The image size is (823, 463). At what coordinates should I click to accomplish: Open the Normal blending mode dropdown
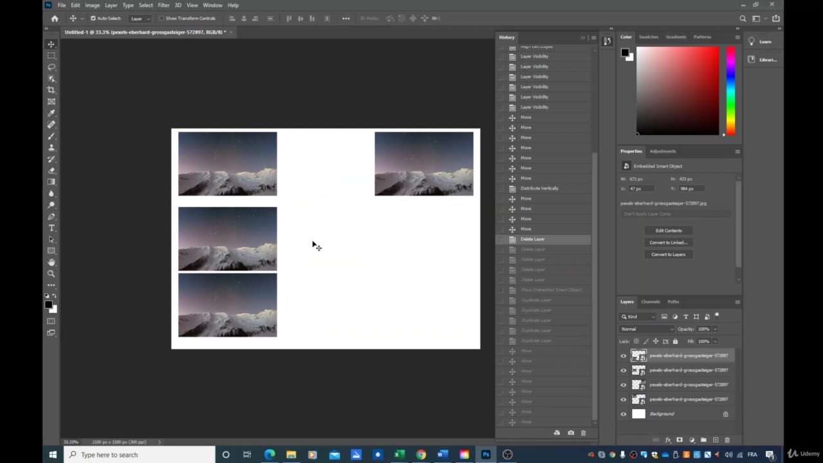pos(647,329)
